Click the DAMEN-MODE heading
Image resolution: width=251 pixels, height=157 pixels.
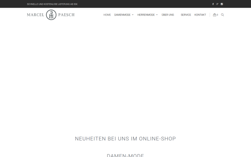(125, 155)
